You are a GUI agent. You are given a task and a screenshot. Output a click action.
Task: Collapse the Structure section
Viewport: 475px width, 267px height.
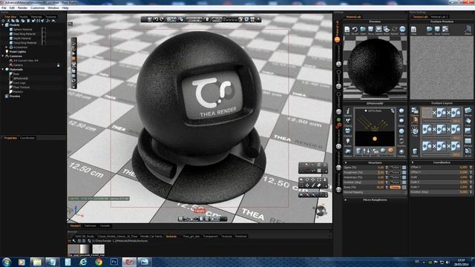pos(346,163)
